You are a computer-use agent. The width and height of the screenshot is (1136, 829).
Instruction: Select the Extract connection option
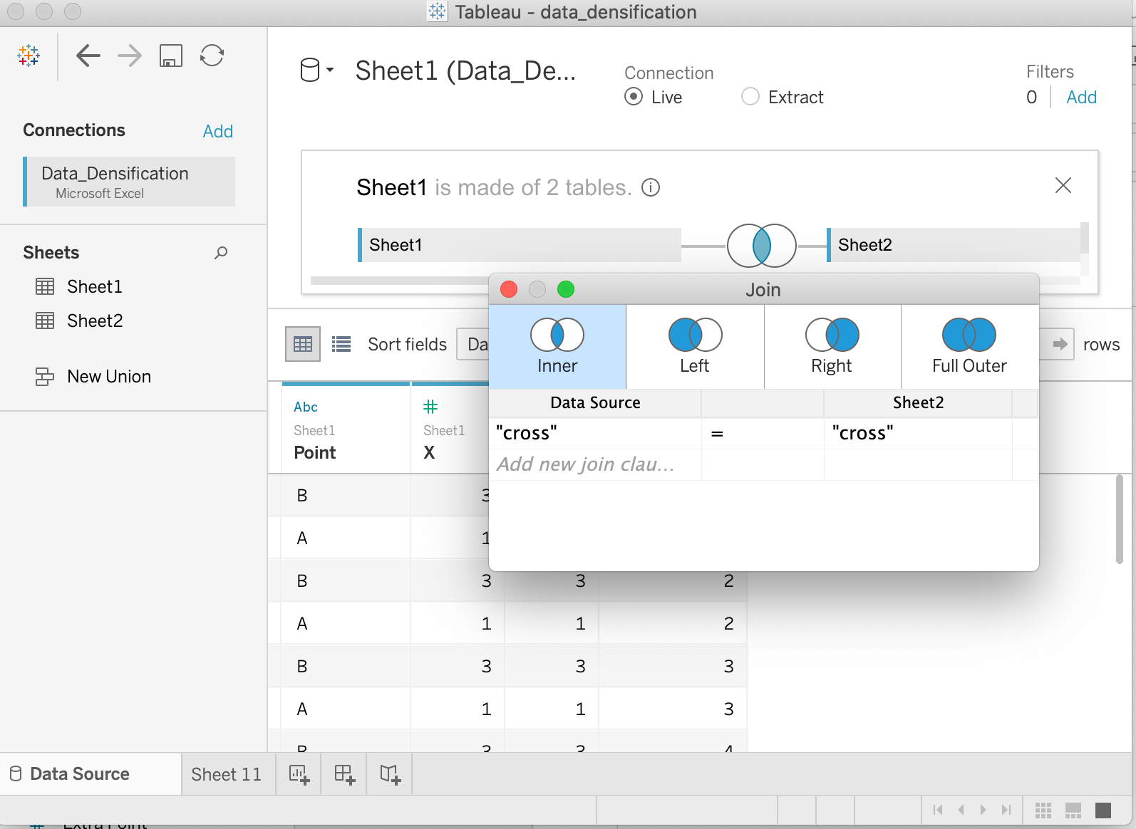(750, 97)
